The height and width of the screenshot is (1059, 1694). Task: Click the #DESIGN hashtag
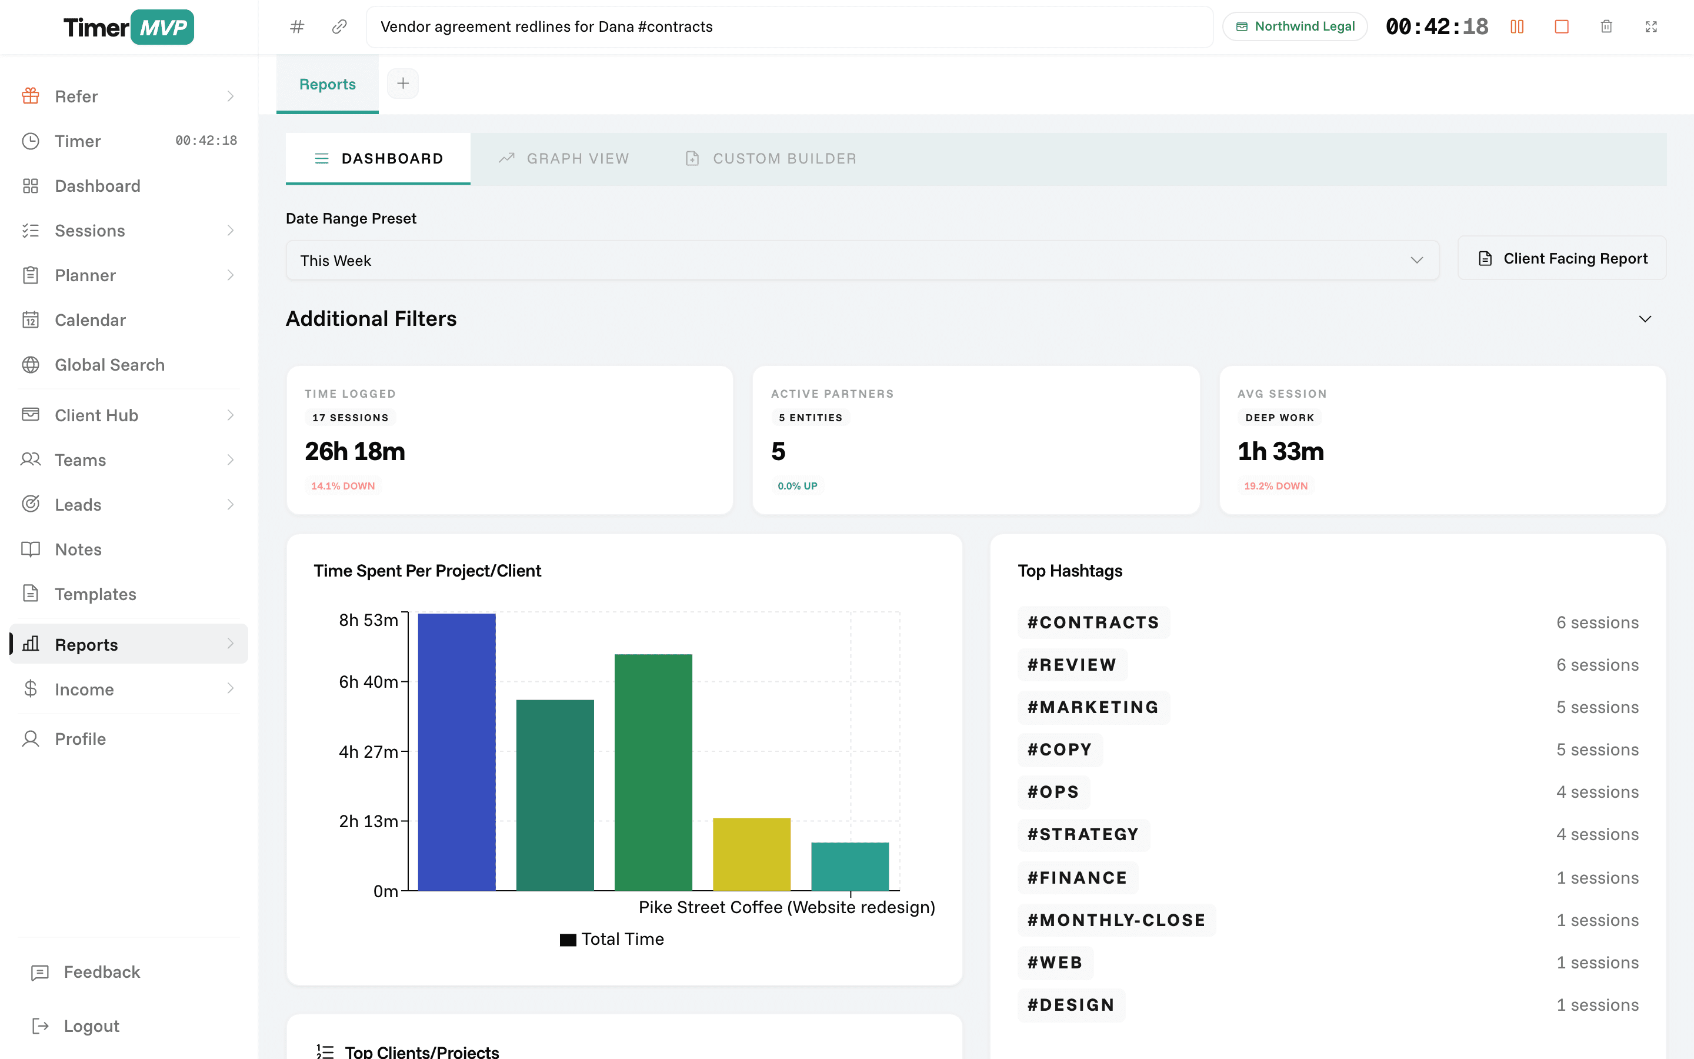click(1071, 1005)
